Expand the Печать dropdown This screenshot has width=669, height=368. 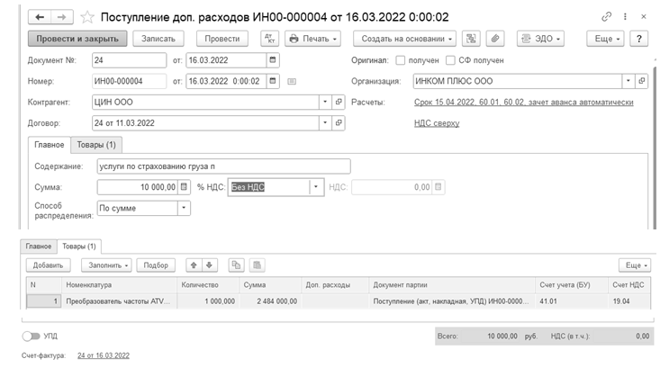coord(312,39)
